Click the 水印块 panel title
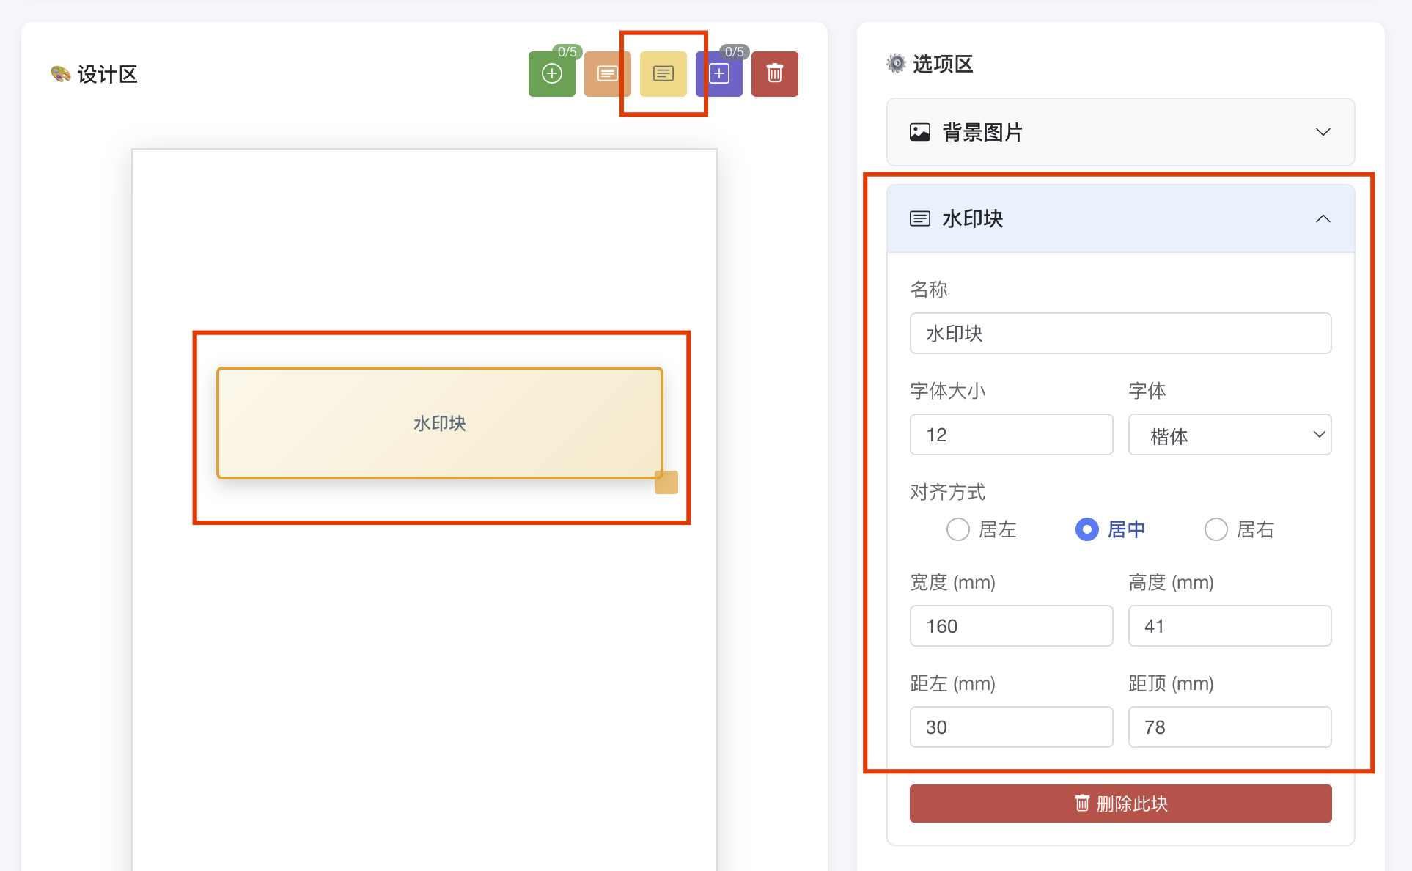This screenshot has height=871, width=1412. [x=972, y=218]
